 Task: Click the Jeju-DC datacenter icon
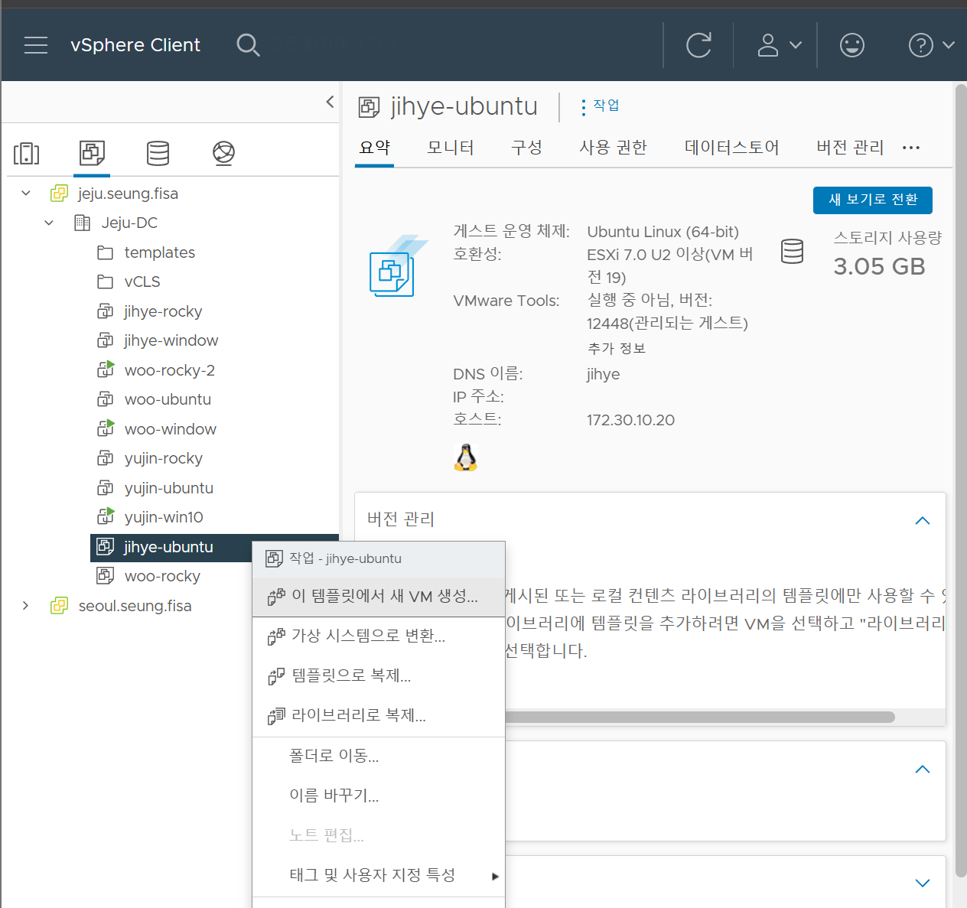[82, 223]
